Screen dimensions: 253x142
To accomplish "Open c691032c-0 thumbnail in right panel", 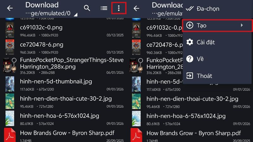I will [136, 30].
